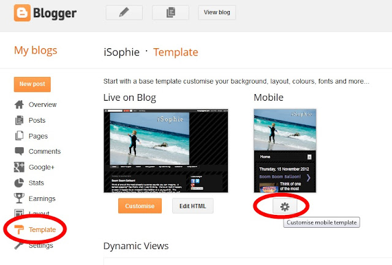Screen dimensions: 392x265
Task: Open the pencil new post button
Action: pos(124,12)
